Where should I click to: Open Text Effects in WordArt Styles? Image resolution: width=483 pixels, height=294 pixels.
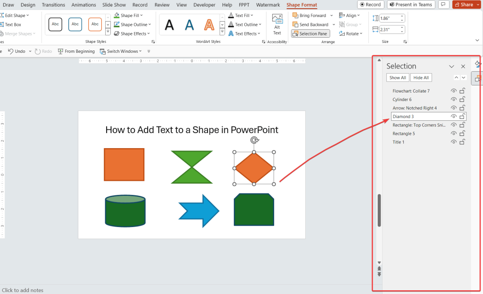246,33
